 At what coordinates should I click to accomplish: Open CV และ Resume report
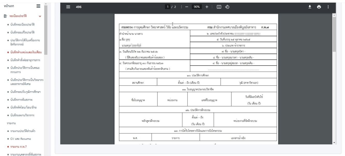pos(20,139)
